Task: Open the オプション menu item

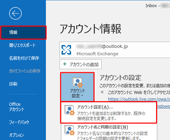Action: (x=16, y=135)
